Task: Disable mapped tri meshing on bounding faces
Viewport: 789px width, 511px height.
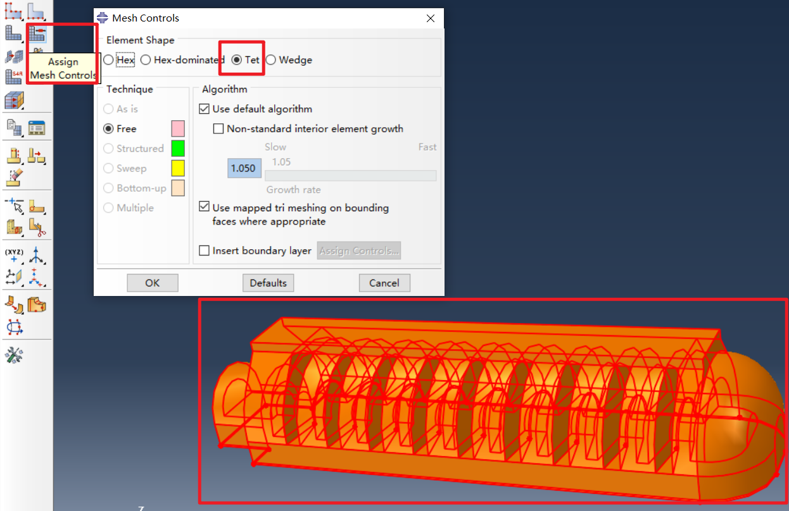Action: pyautogui.click(x=204, y=207)
